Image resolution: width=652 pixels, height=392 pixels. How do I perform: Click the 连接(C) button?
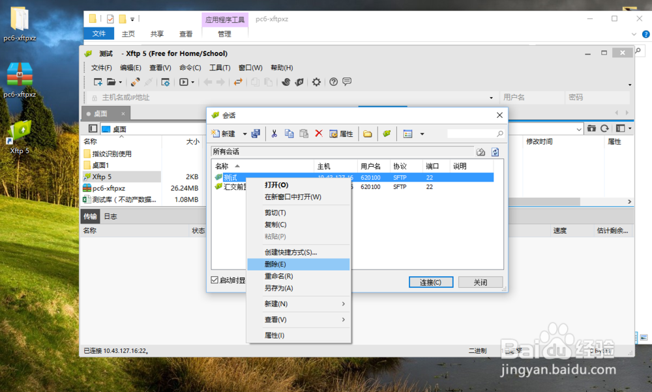click(431, 282)
